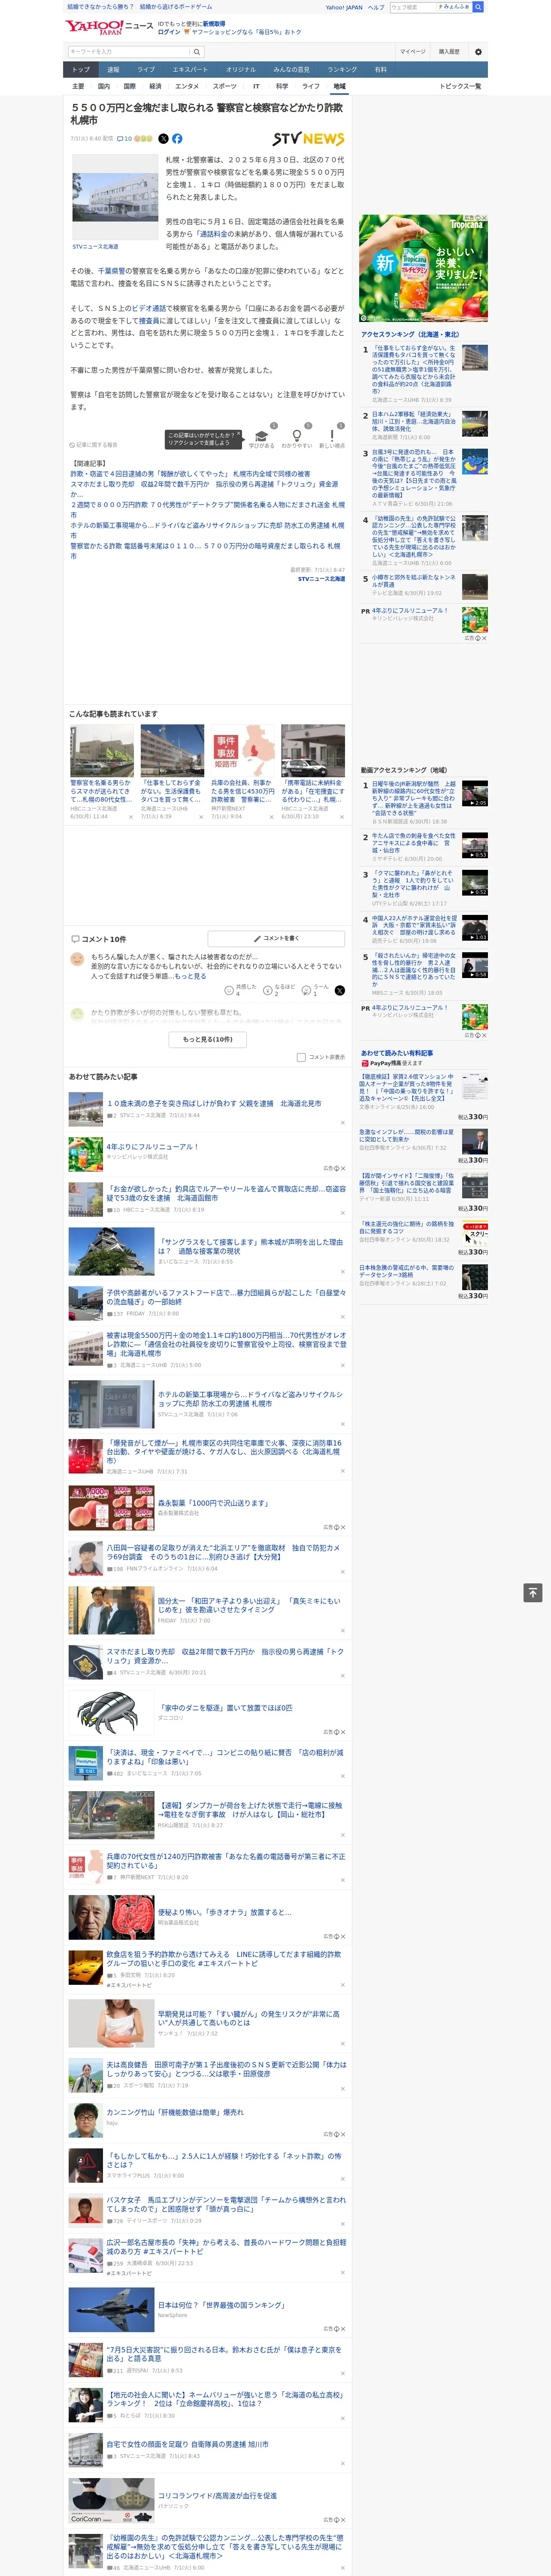The image size is (551, 2576).
Task: Share article on X icon
Action: click(164, 139)
